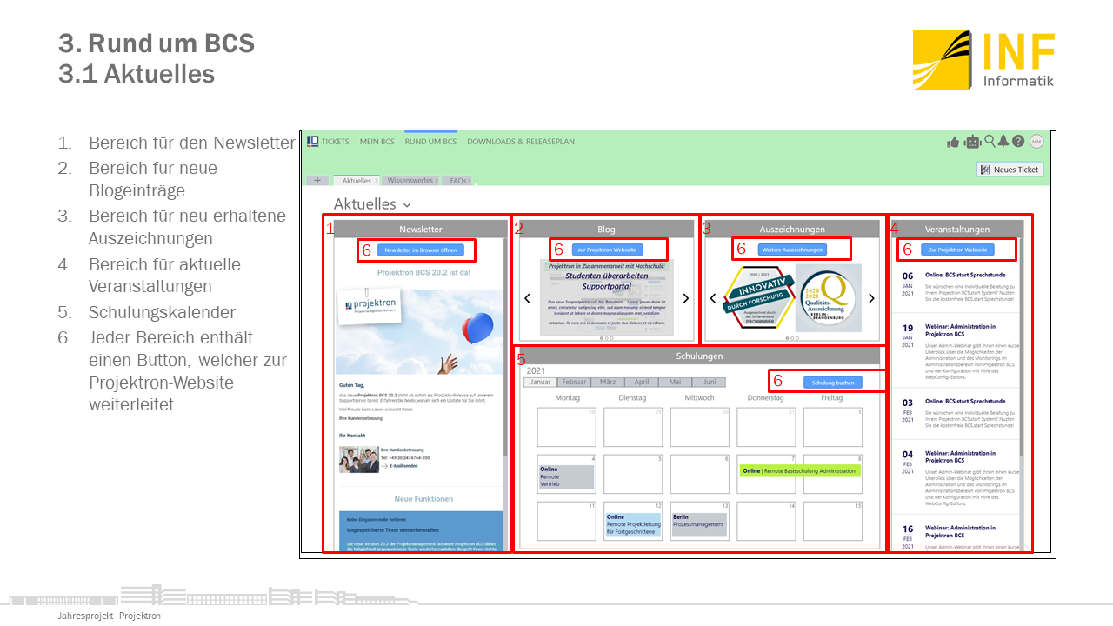The height and width of the screenshot is (626, 1113).
Task: Select the April month tab
Action: (642, 382)
